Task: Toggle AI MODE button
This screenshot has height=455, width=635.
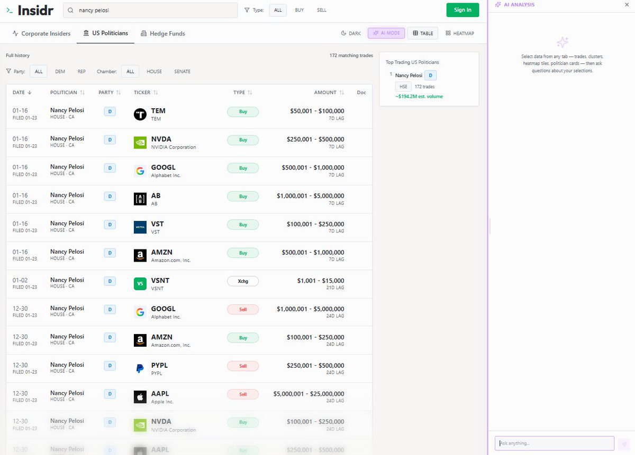Action: point(386,33)
